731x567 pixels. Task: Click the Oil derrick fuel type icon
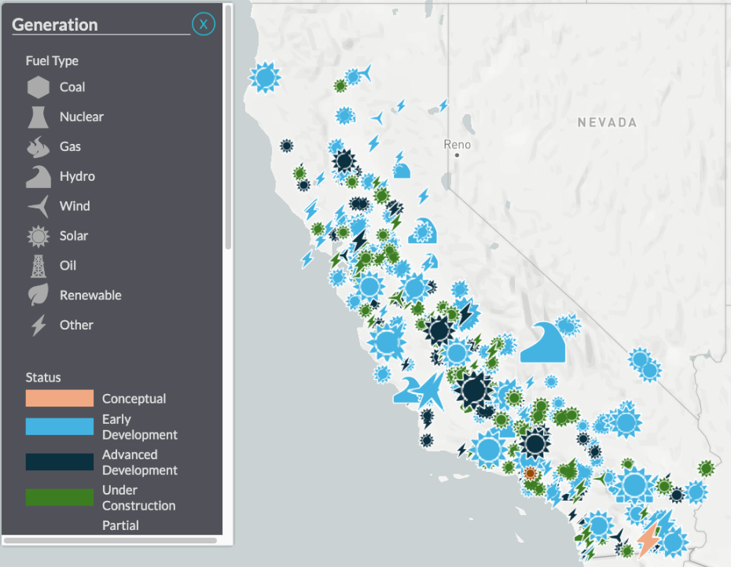[x=38, y=266]
